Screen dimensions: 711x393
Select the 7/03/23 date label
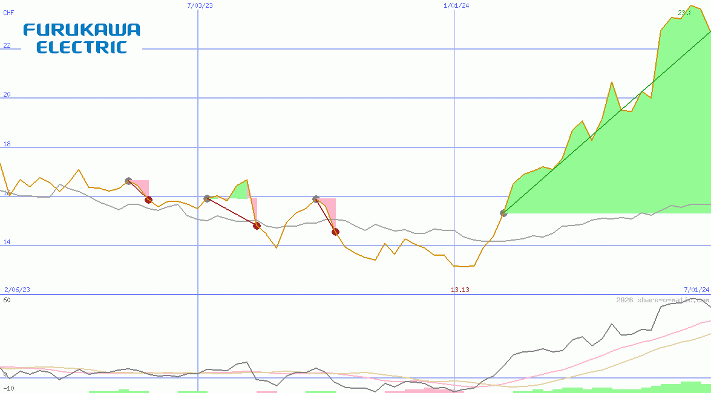click(x=200, y=5)
